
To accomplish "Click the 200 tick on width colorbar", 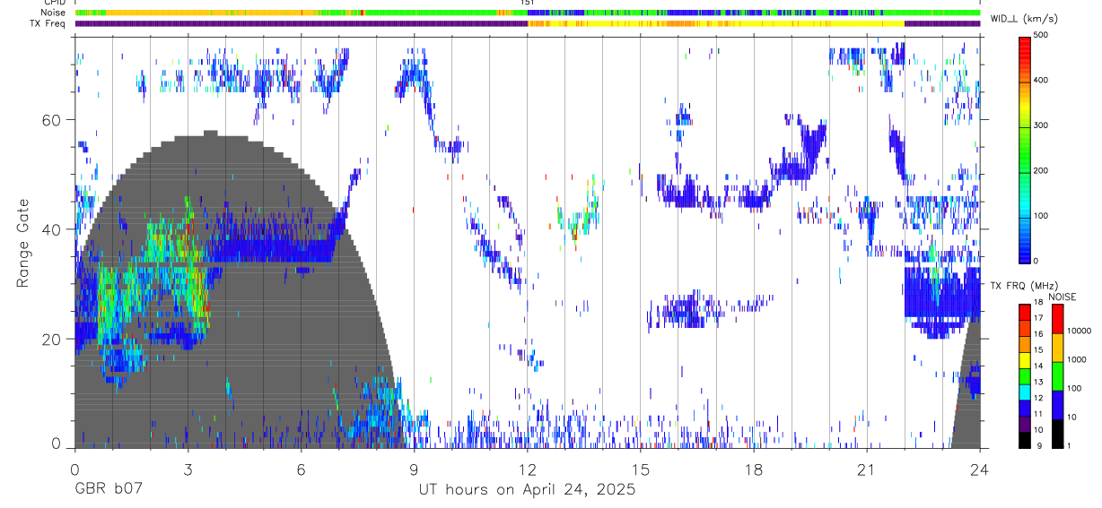I will [x=1043, y=170].
